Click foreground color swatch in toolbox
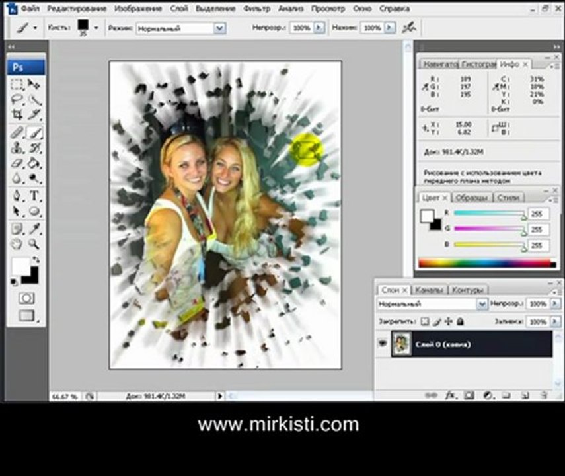The image size is (565, 476). [21, 266]
